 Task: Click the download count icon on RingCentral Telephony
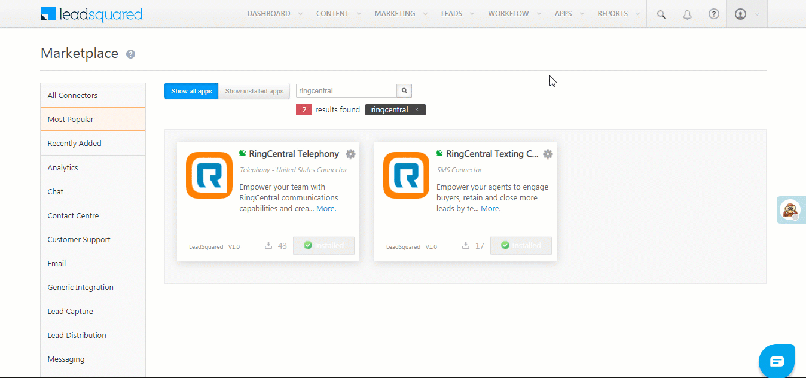(x=268, y=245)
